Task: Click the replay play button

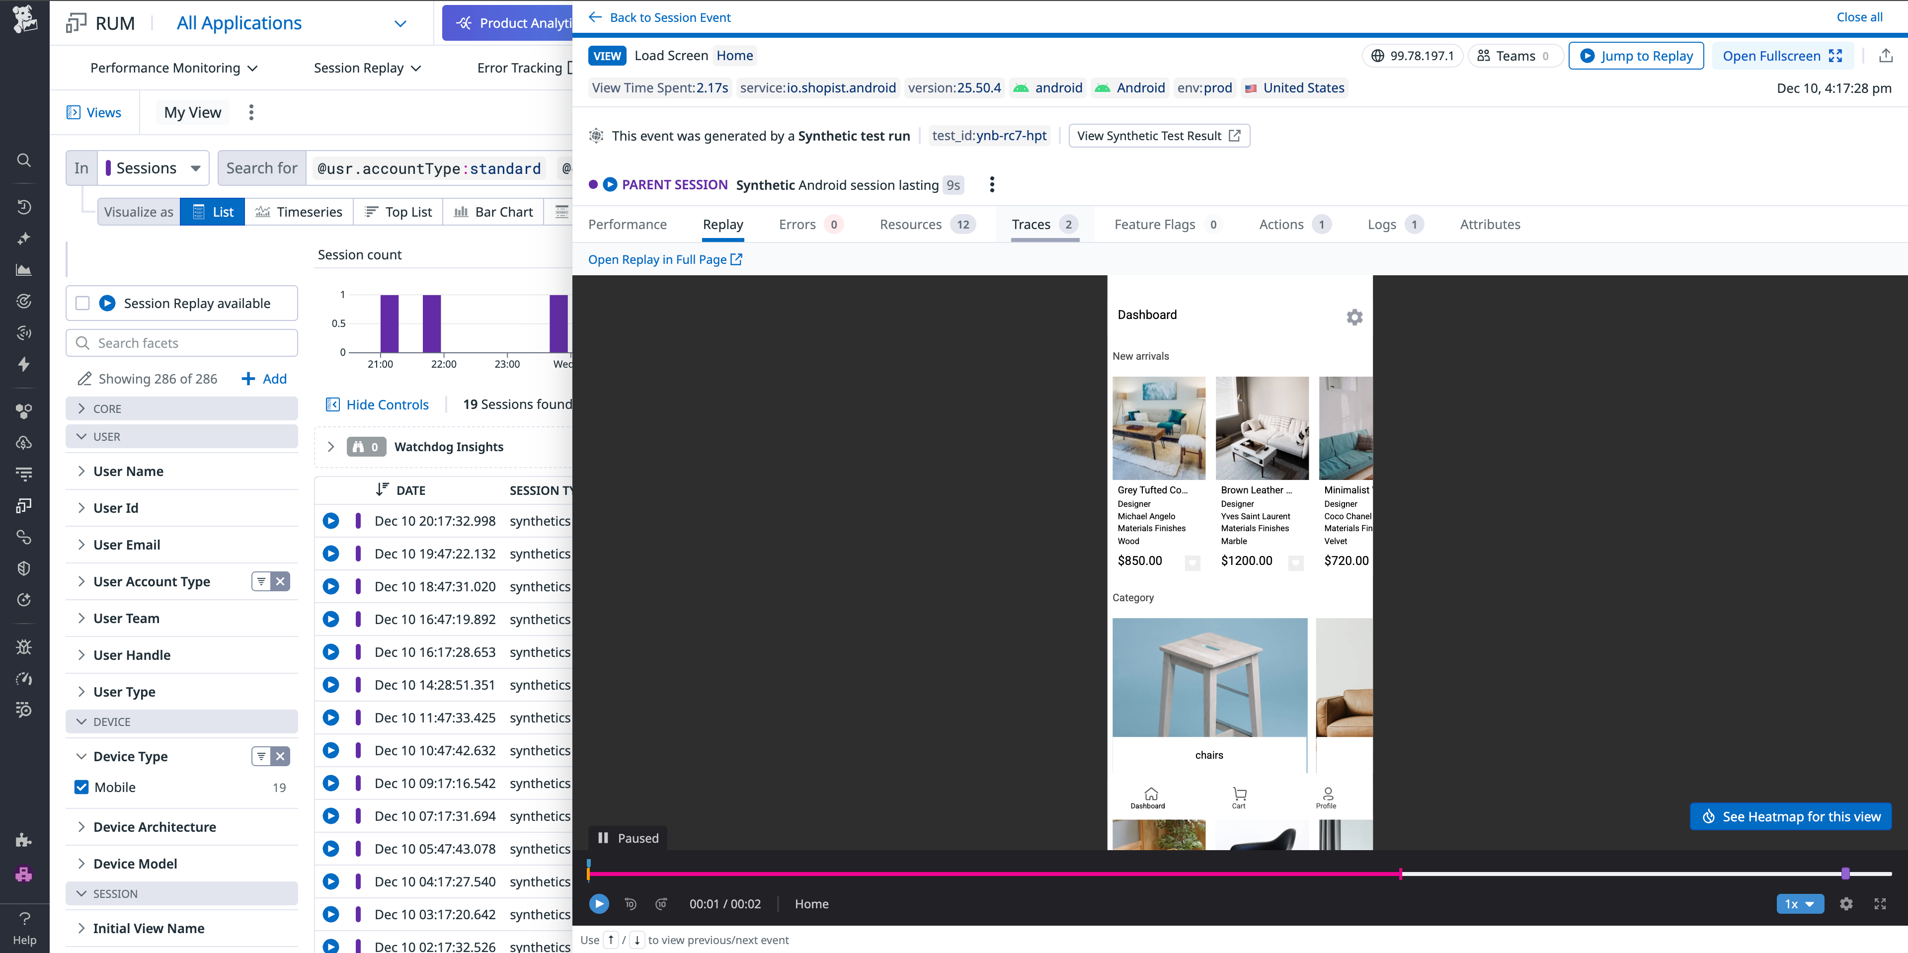Action: (598, 903)
